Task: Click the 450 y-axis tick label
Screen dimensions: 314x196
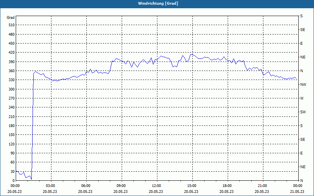Action: point(12,44)
